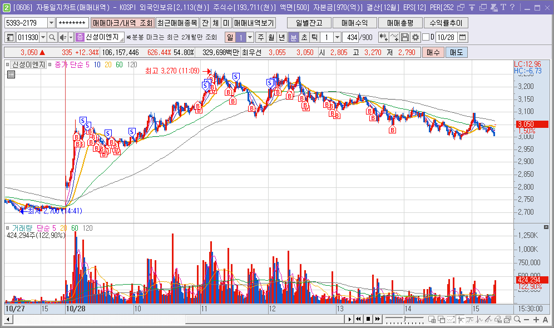The width and height of the screenshot is (554, 328).
Task: Click the eraser with bars icon
Action: 498,320
